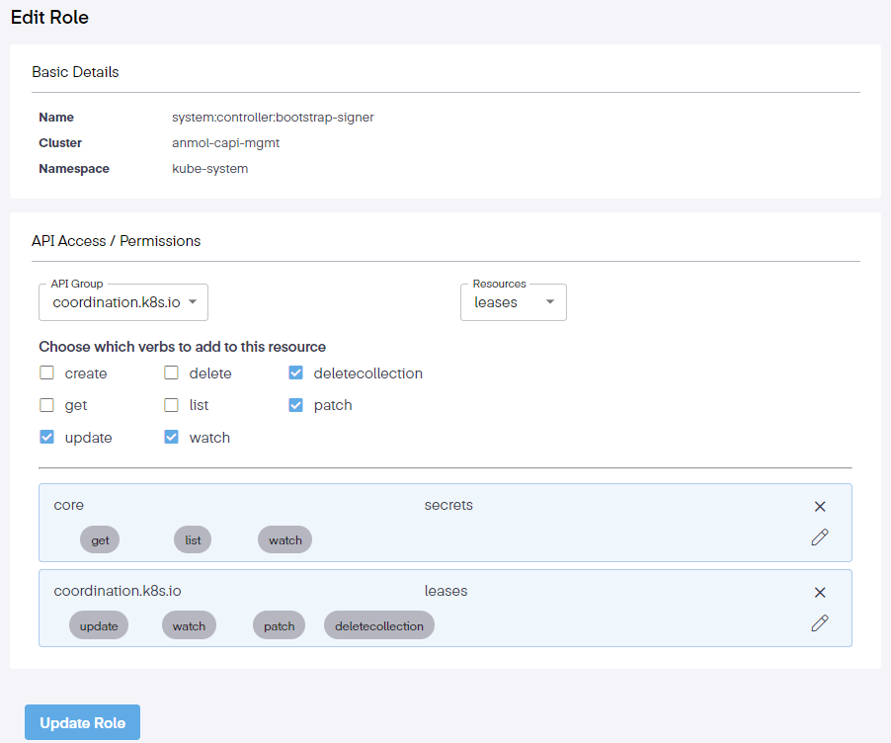Tick the delete verb checkbox
This screenshot has height=743, width=891.
pos(171,373)
